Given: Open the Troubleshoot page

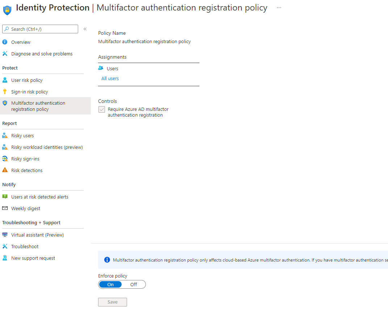Looking at the screenshot, I should 25,246.
